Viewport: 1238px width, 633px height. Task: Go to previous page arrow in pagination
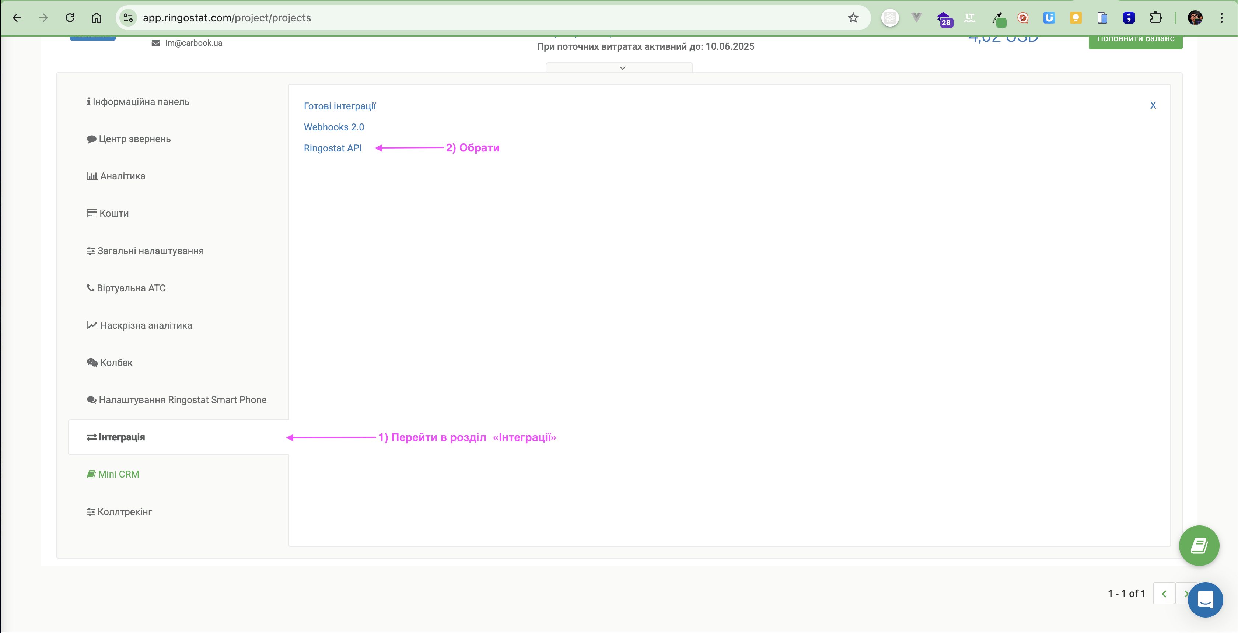click(1164, 594)
